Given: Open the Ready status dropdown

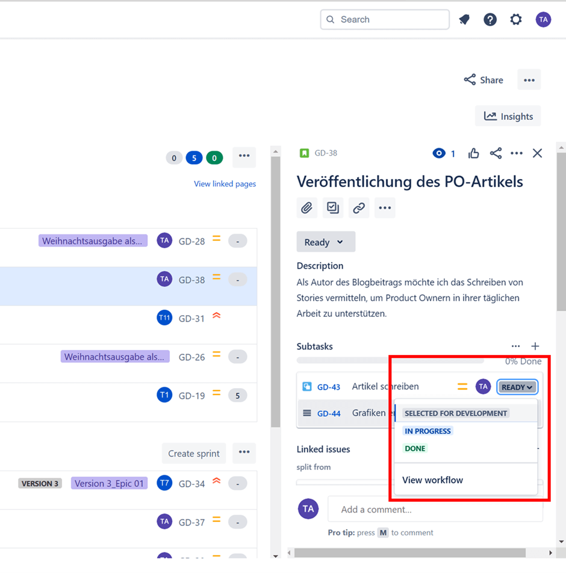Looking at the screenshot, I should coord(325,242).
